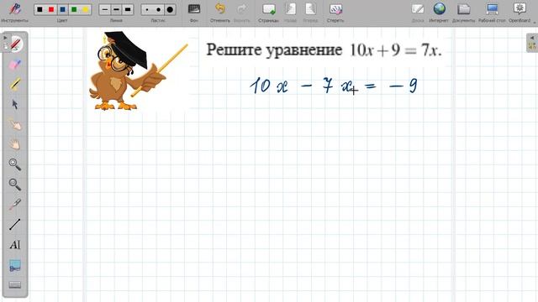Select the small eraser size

pos(147,9)
